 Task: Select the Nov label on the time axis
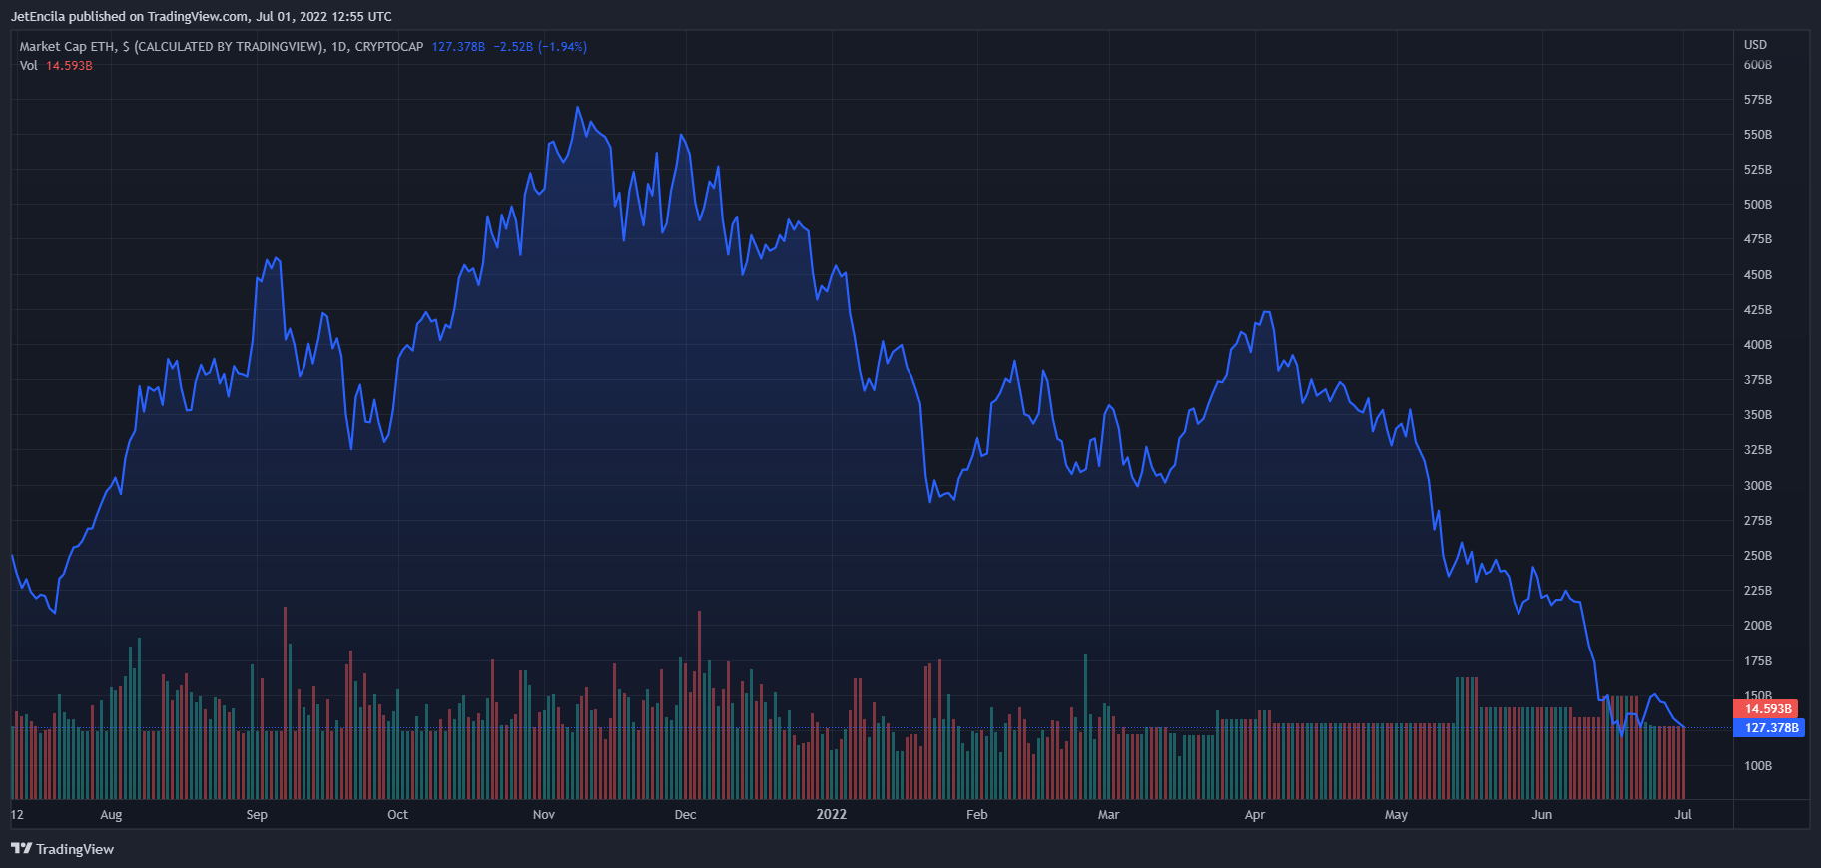tap(543, 815)
